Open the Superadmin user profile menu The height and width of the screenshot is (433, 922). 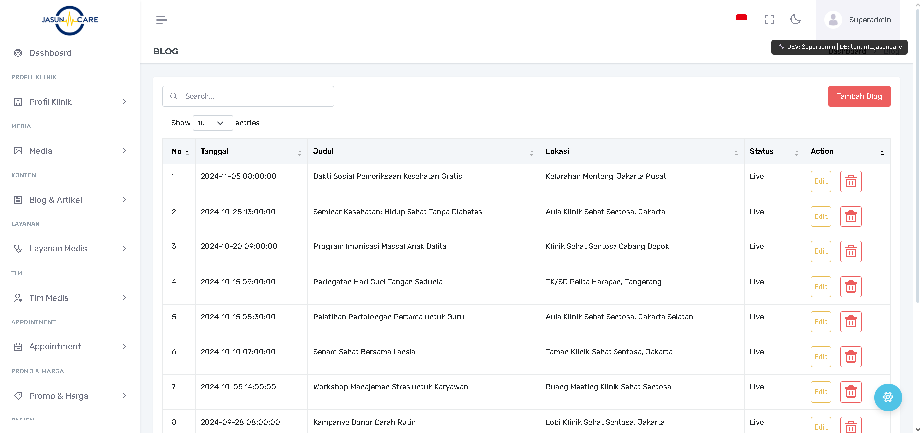pyautogui.click(x=858, y=20)
